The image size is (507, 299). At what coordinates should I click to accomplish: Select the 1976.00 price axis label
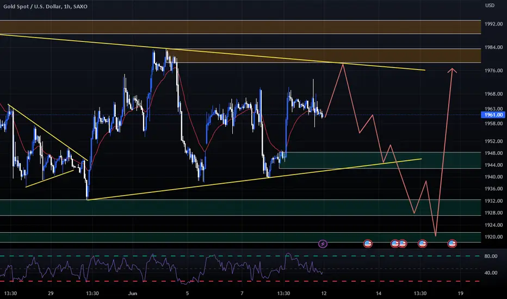click(493, 71)
